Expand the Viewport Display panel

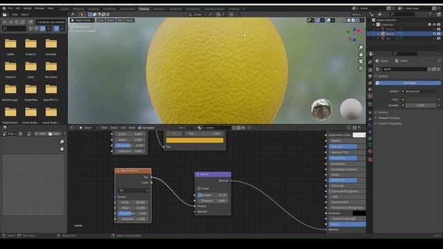(x=388, y=118)
